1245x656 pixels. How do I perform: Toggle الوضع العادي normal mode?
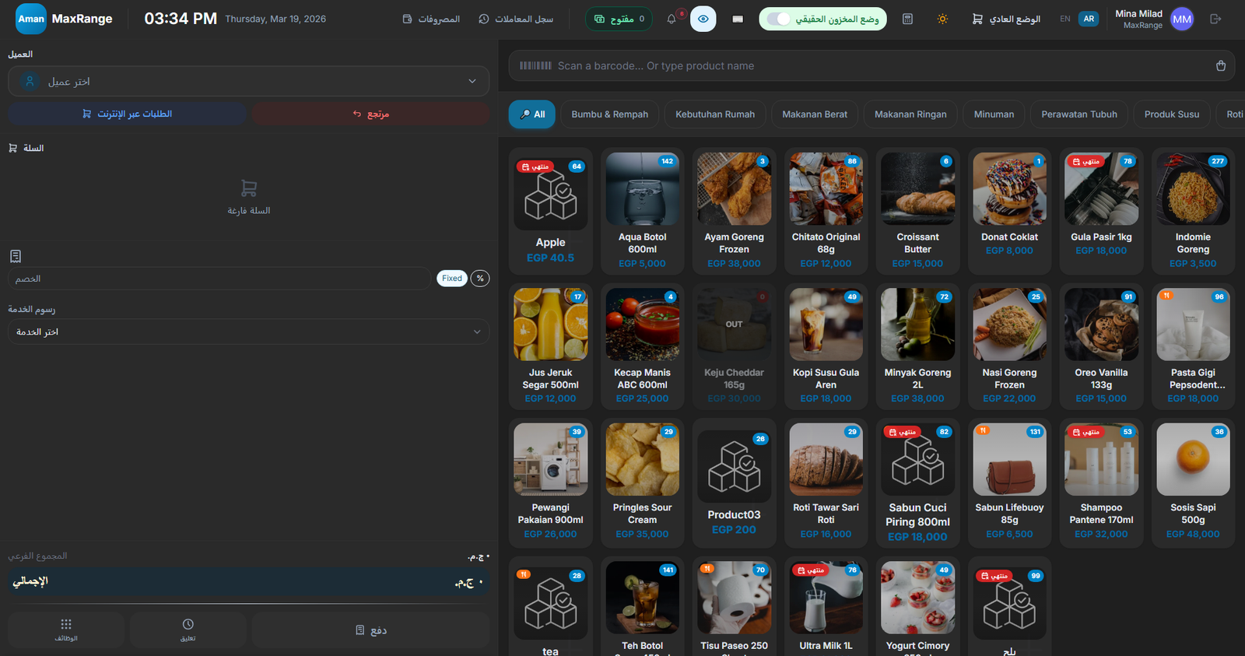coord(1006,19)
